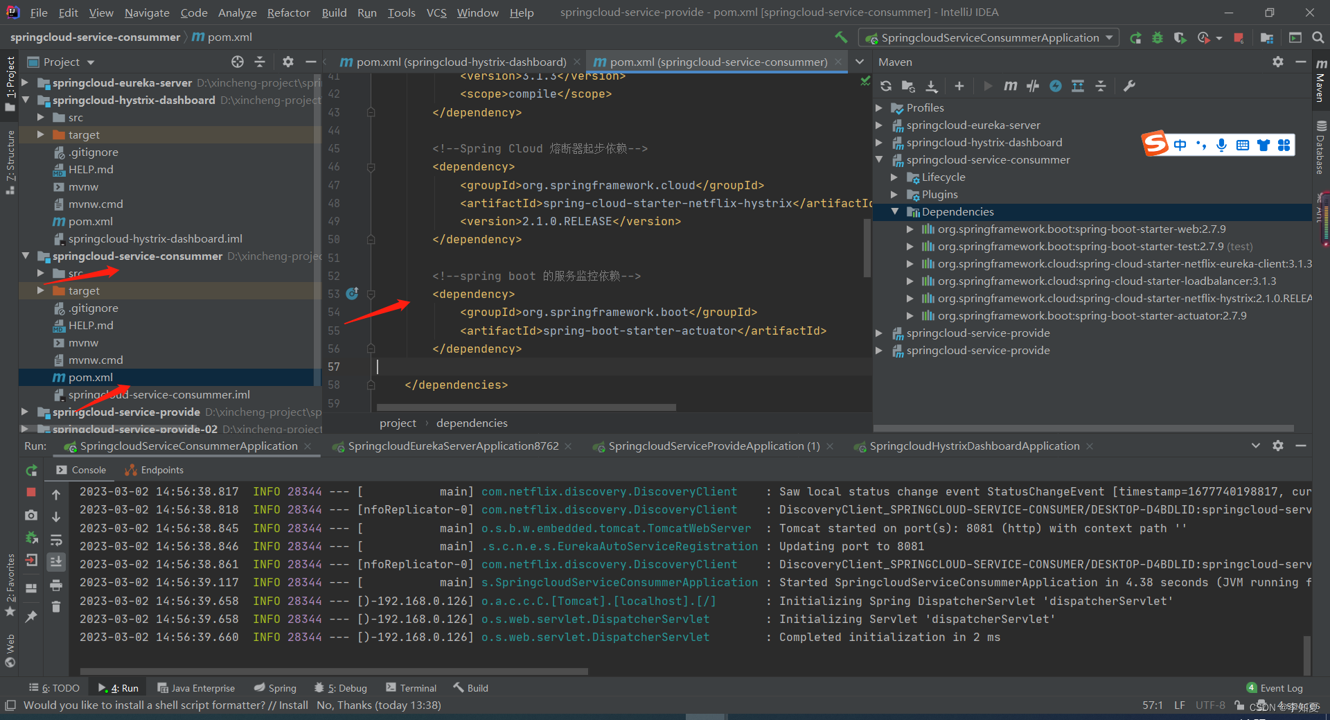
Task: Open Spring tool window button
Action: (x=275, y=688)
